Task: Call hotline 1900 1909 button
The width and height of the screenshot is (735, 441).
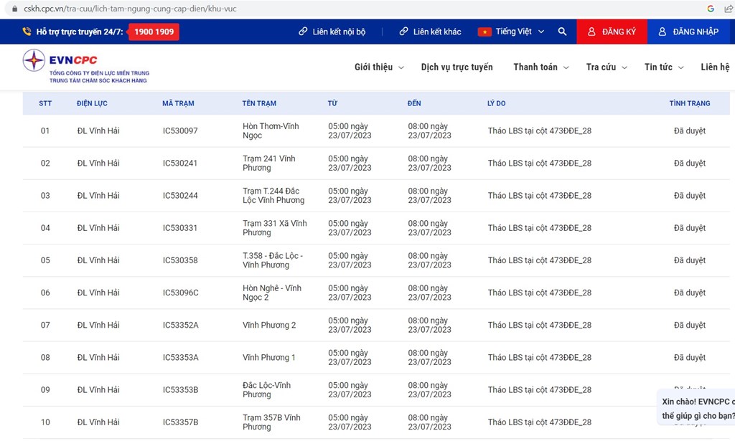Action: 154,32
